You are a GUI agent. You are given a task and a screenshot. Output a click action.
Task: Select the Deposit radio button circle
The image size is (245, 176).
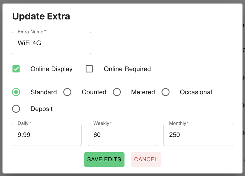16,109
